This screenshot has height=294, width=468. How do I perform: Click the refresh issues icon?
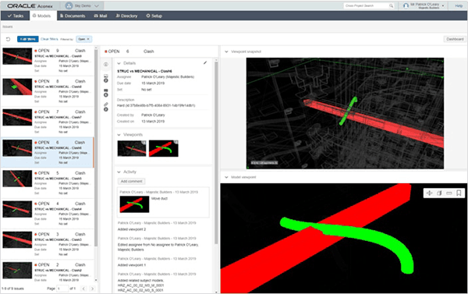tap(8, 39)
